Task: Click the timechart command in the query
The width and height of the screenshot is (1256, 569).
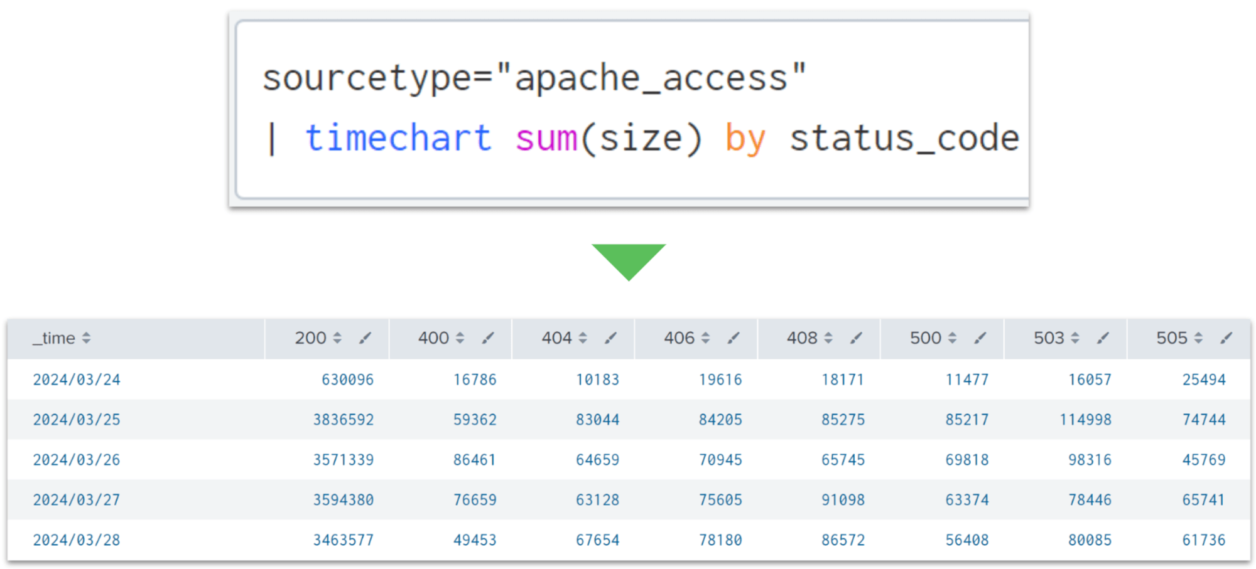Action: click(x=398, y=138)
